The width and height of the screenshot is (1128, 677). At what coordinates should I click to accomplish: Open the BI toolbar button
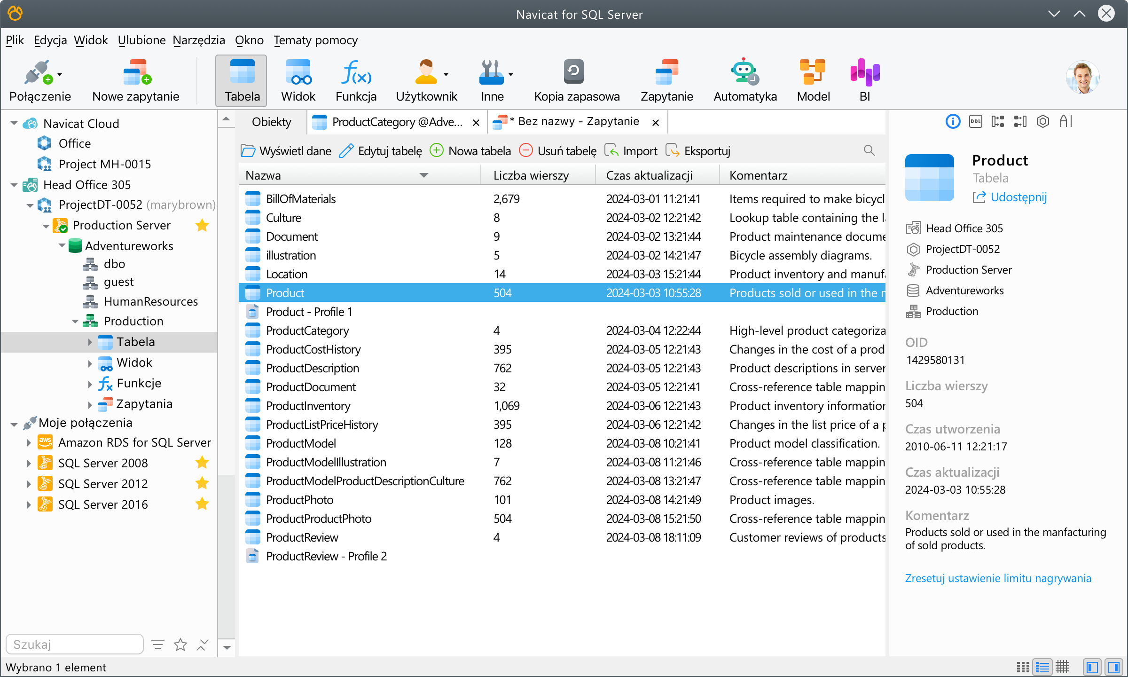coord(865,80)
